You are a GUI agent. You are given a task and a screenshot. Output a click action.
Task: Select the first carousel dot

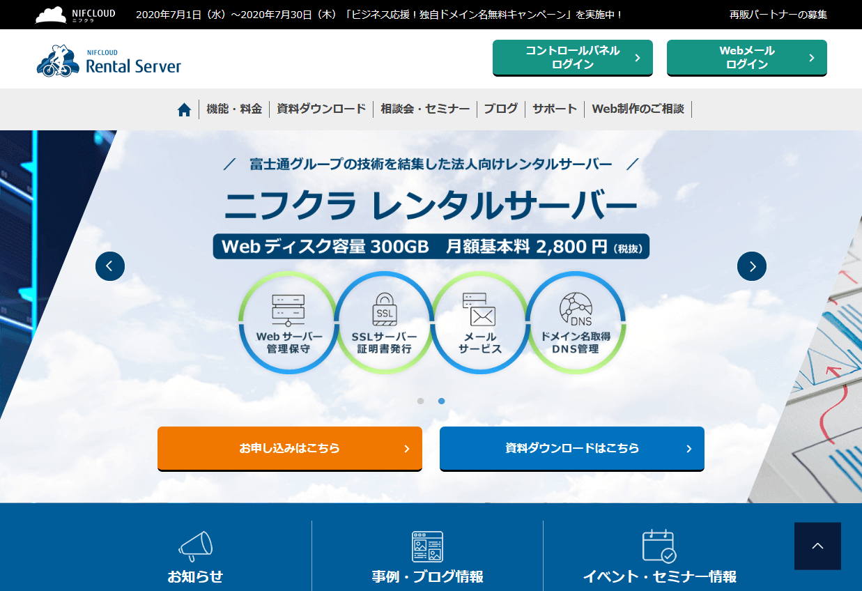click(420, 401)
